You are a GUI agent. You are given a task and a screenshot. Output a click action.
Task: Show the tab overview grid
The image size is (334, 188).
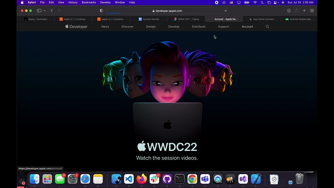coord(312,11)
